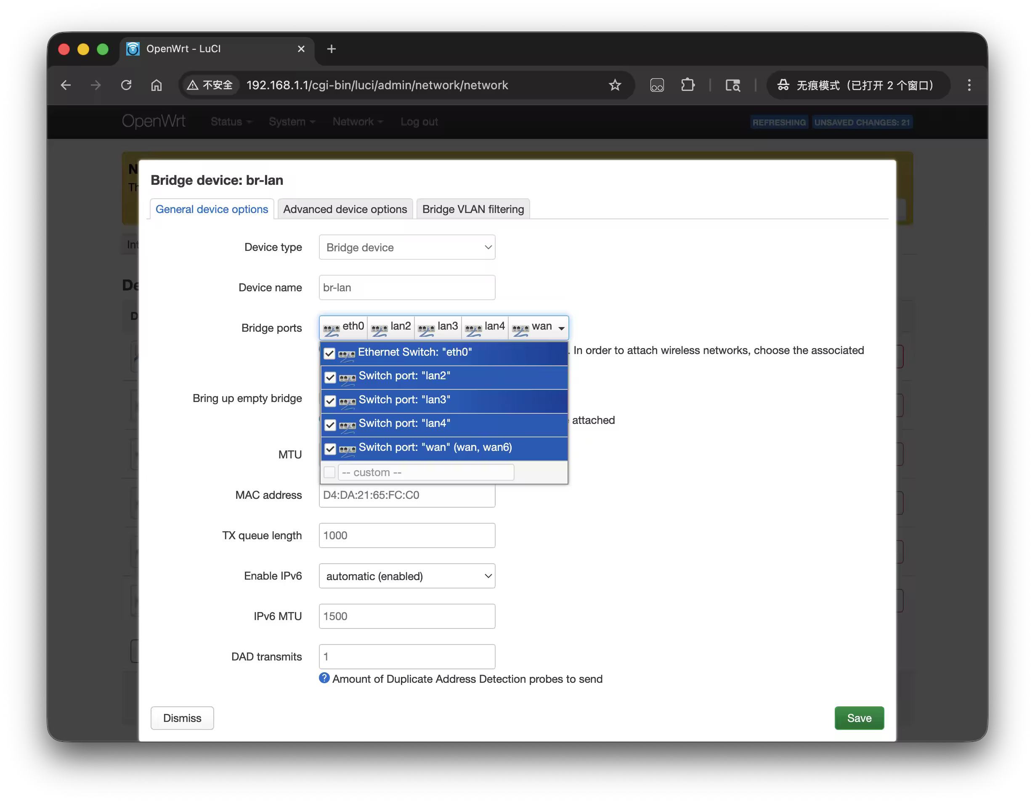Image resolution: width=1035 pixels, height=804 pixels.
Task: Uncheck Switch port "lan2"
Action: 330,377
